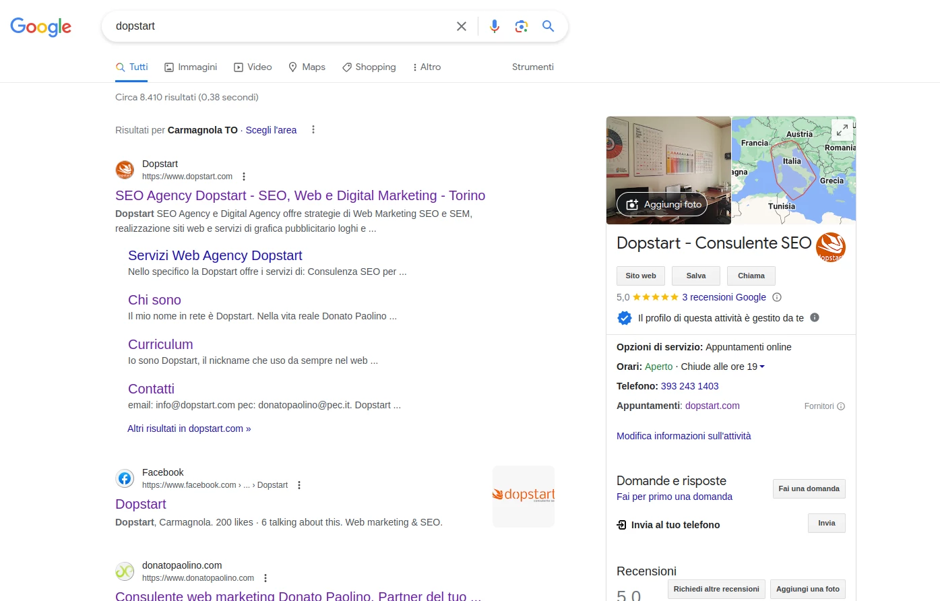
Task: Click the Italy map thumbnail
Action: click(794, 170)
